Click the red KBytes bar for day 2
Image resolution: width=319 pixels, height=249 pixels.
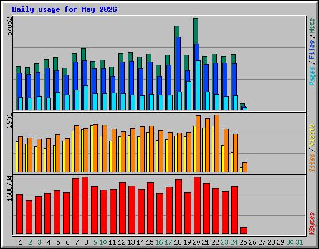click(29, 217)
